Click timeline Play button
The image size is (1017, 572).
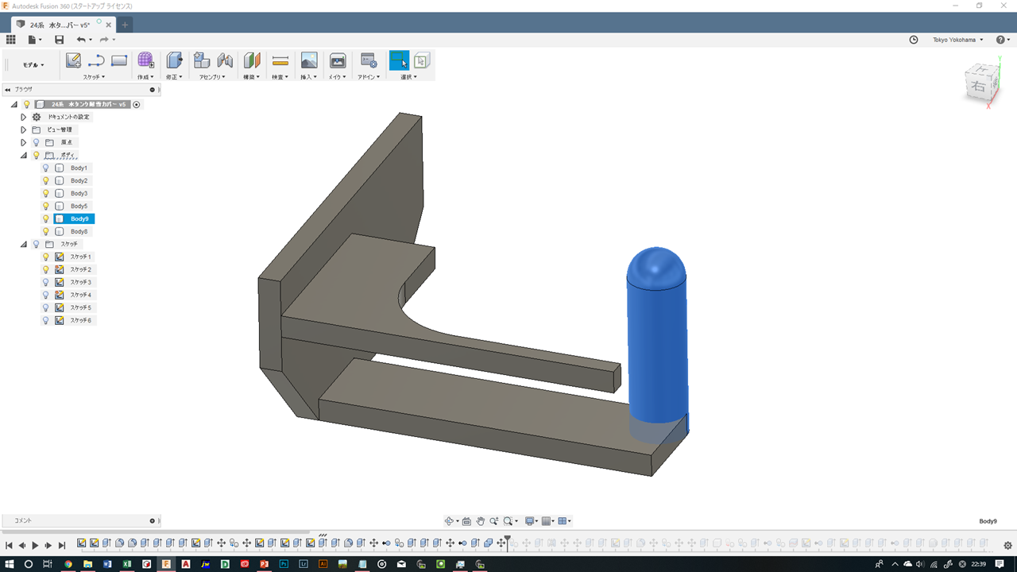35,546
